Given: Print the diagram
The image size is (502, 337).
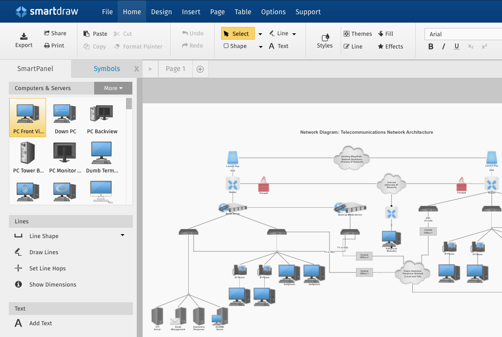Looking at the screenshot, I should (54, 46).
